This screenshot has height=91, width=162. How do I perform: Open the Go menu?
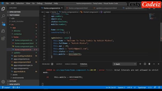pos(33,3)
